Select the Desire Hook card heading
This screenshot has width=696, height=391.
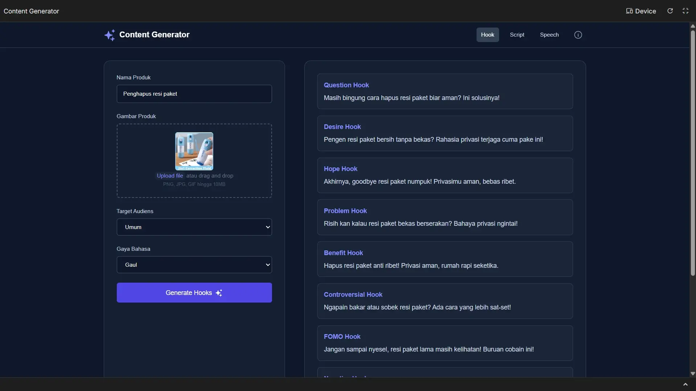point(342,127)
